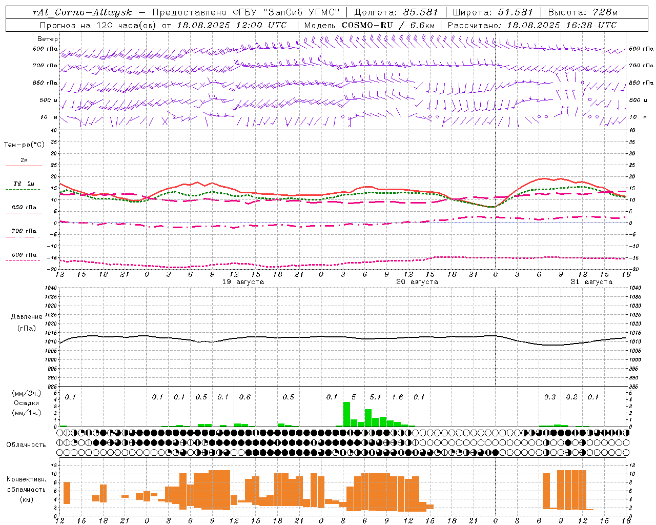Click the forecast start time 18.08.2025 12:00 UTC
The height and width of the screenshot is (525, 656).
[x=232, y=25]
